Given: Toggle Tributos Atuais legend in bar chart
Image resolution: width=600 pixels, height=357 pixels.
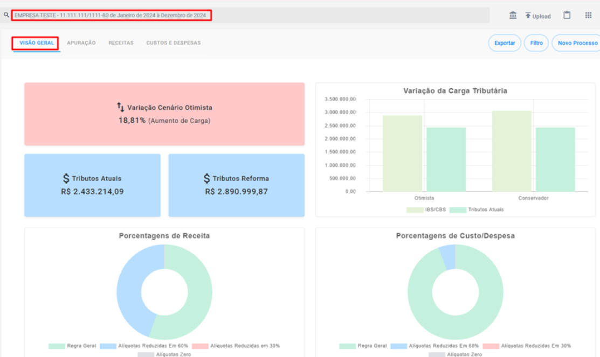Looking at the screenshot, I should [477, 210].
